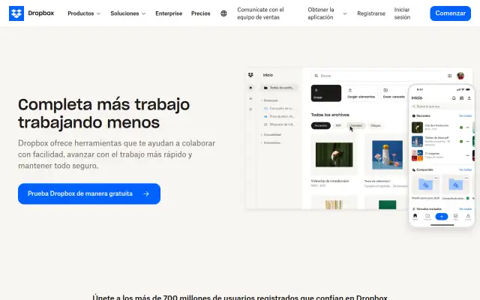Expand the Soluciones menu
480x300 pixels.
[x=128, y=13]
